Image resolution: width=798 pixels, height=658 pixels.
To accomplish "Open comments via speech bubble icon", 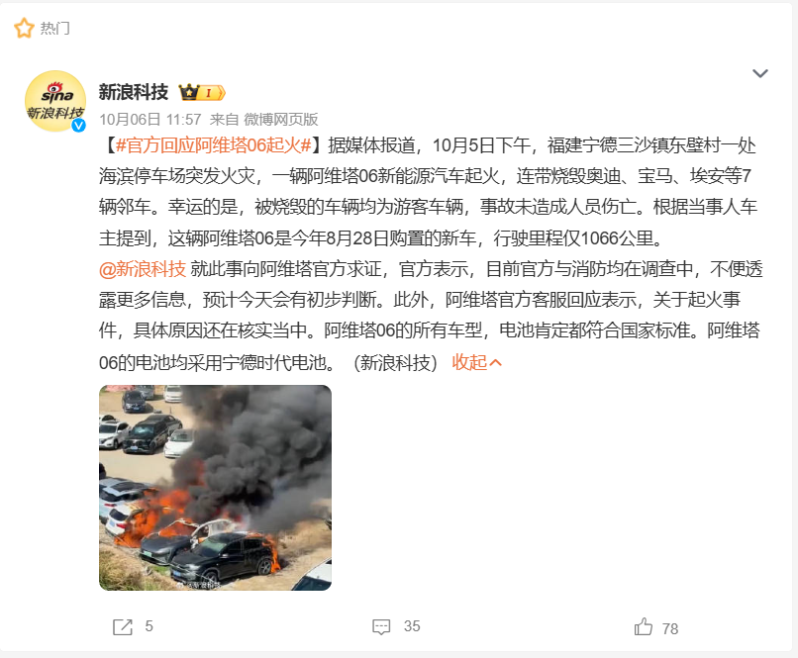I will point(381,627).
